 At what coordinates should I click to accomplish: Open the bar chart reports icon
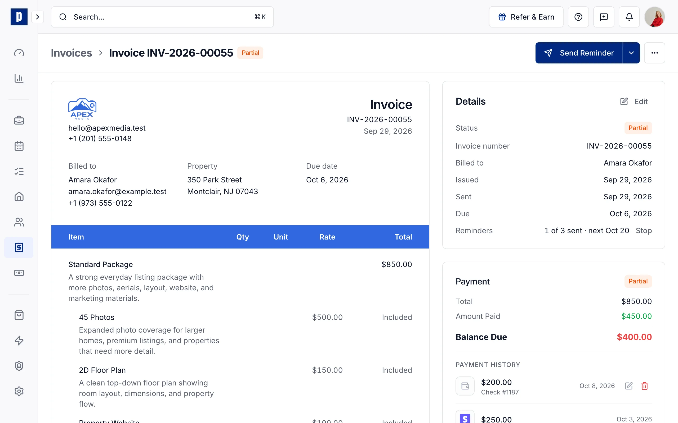point(19,78)
